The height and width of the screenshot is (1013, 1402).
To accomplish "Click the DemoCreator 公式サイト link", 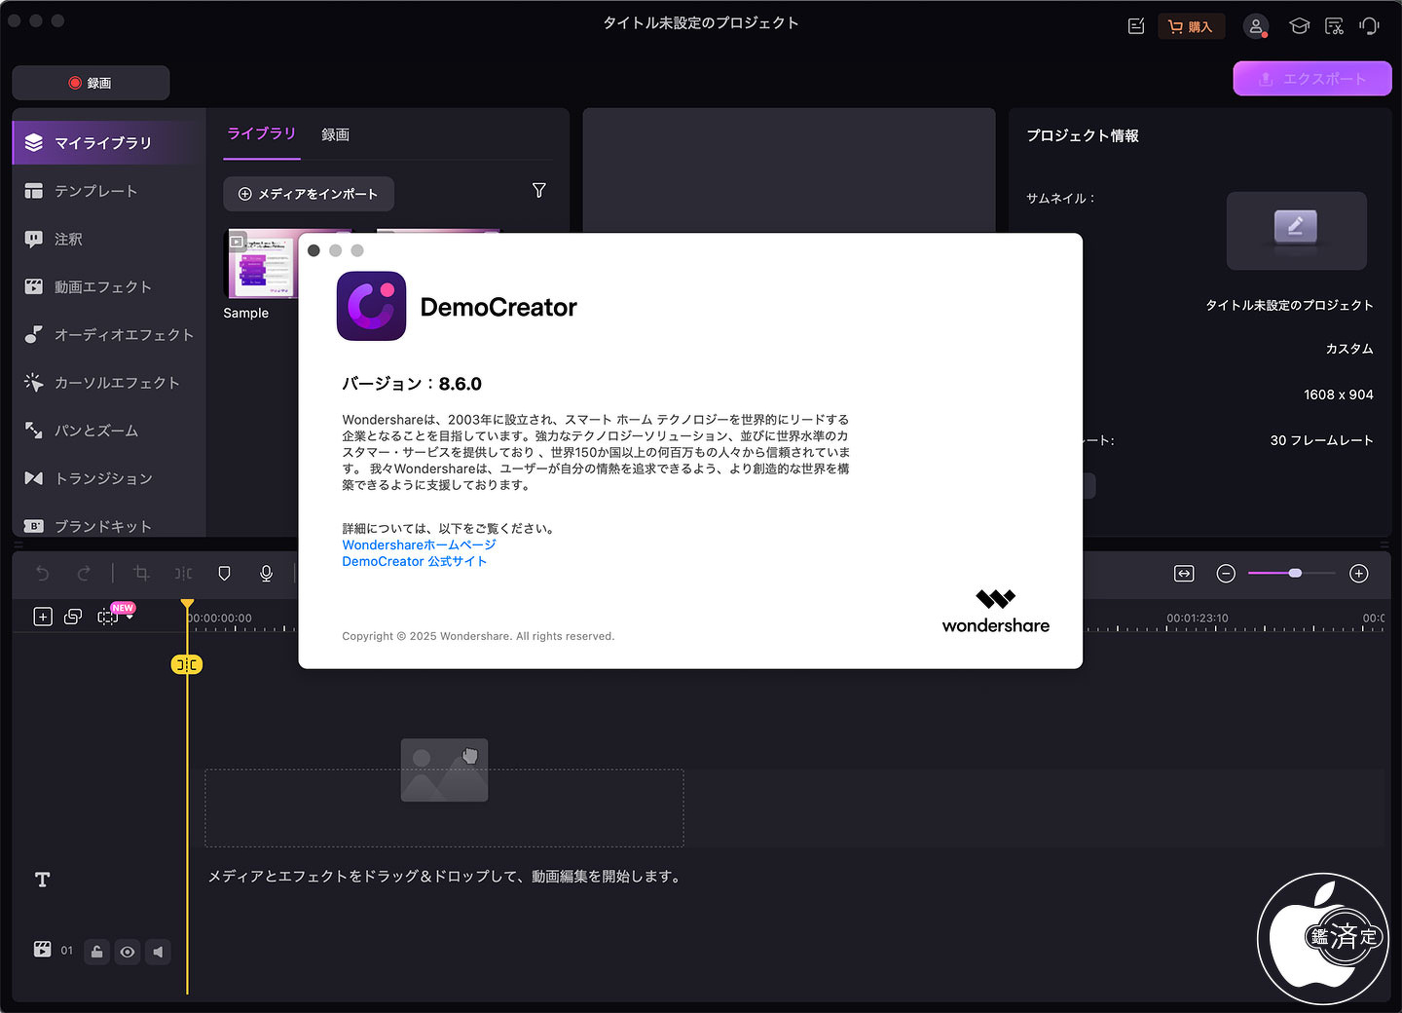I will [414, 561].
